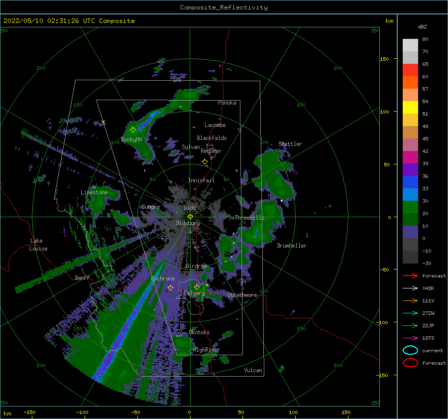Click the Banff label on map

[82, 278]
